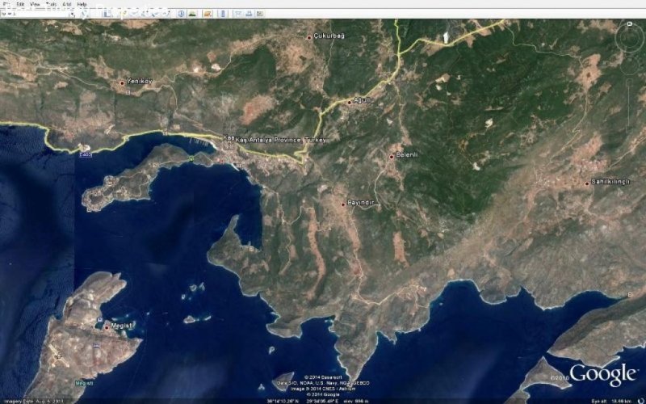This screenshot has width=646, height=404.
Task: Click the Çukurbağ red pin marker
Action: pyautogui.click(x=309, y=37)
